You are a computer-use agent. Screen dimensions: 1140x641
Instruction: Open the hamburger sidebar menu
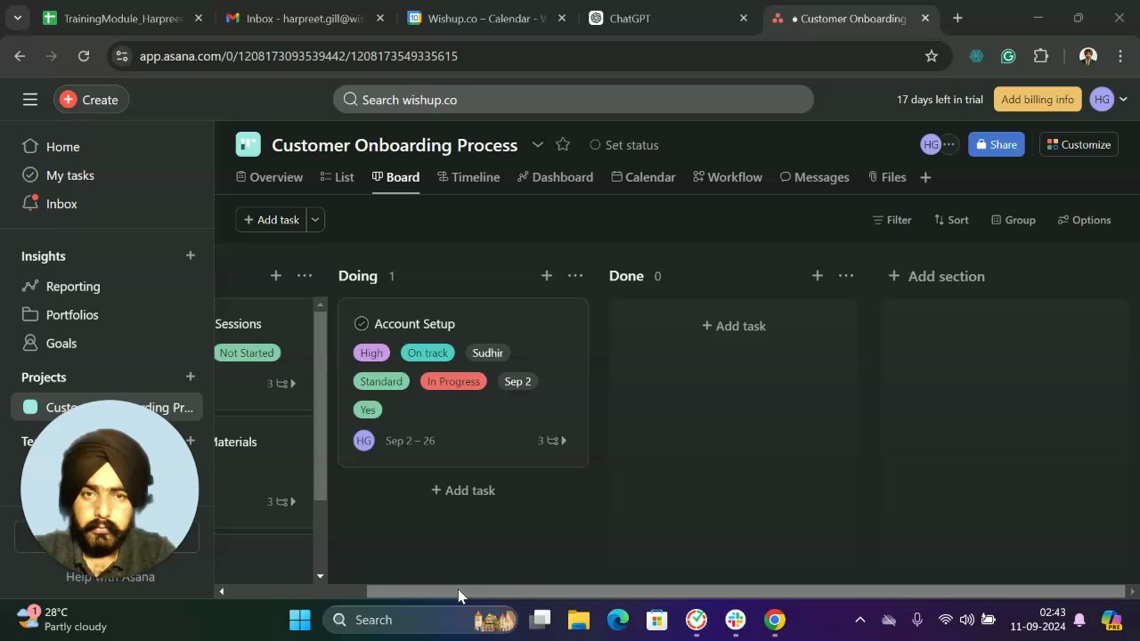30,100
